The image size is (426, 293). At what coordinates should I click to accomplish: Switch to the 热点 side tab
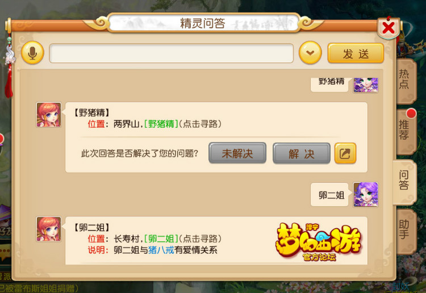[405, 79]
